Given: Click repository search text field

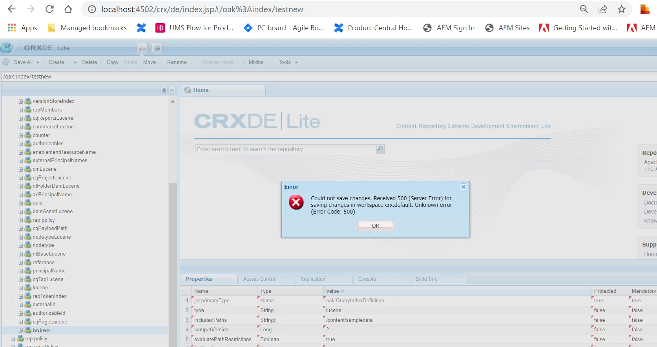Looking at the screenshot, I should tap(285, 149).
